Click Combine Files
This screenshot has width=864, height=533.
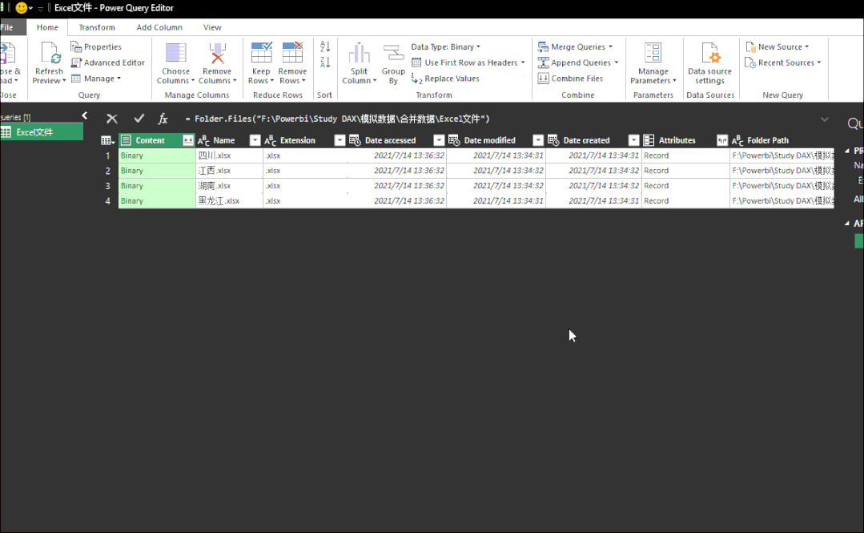(570, 79)
